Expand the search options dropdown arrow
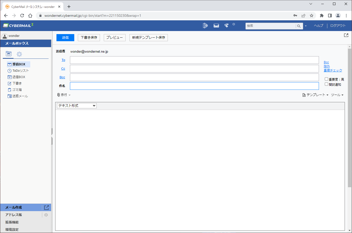The height and width of the screenshot is (233, 352). pyautogui.click(x=306, y=26)
